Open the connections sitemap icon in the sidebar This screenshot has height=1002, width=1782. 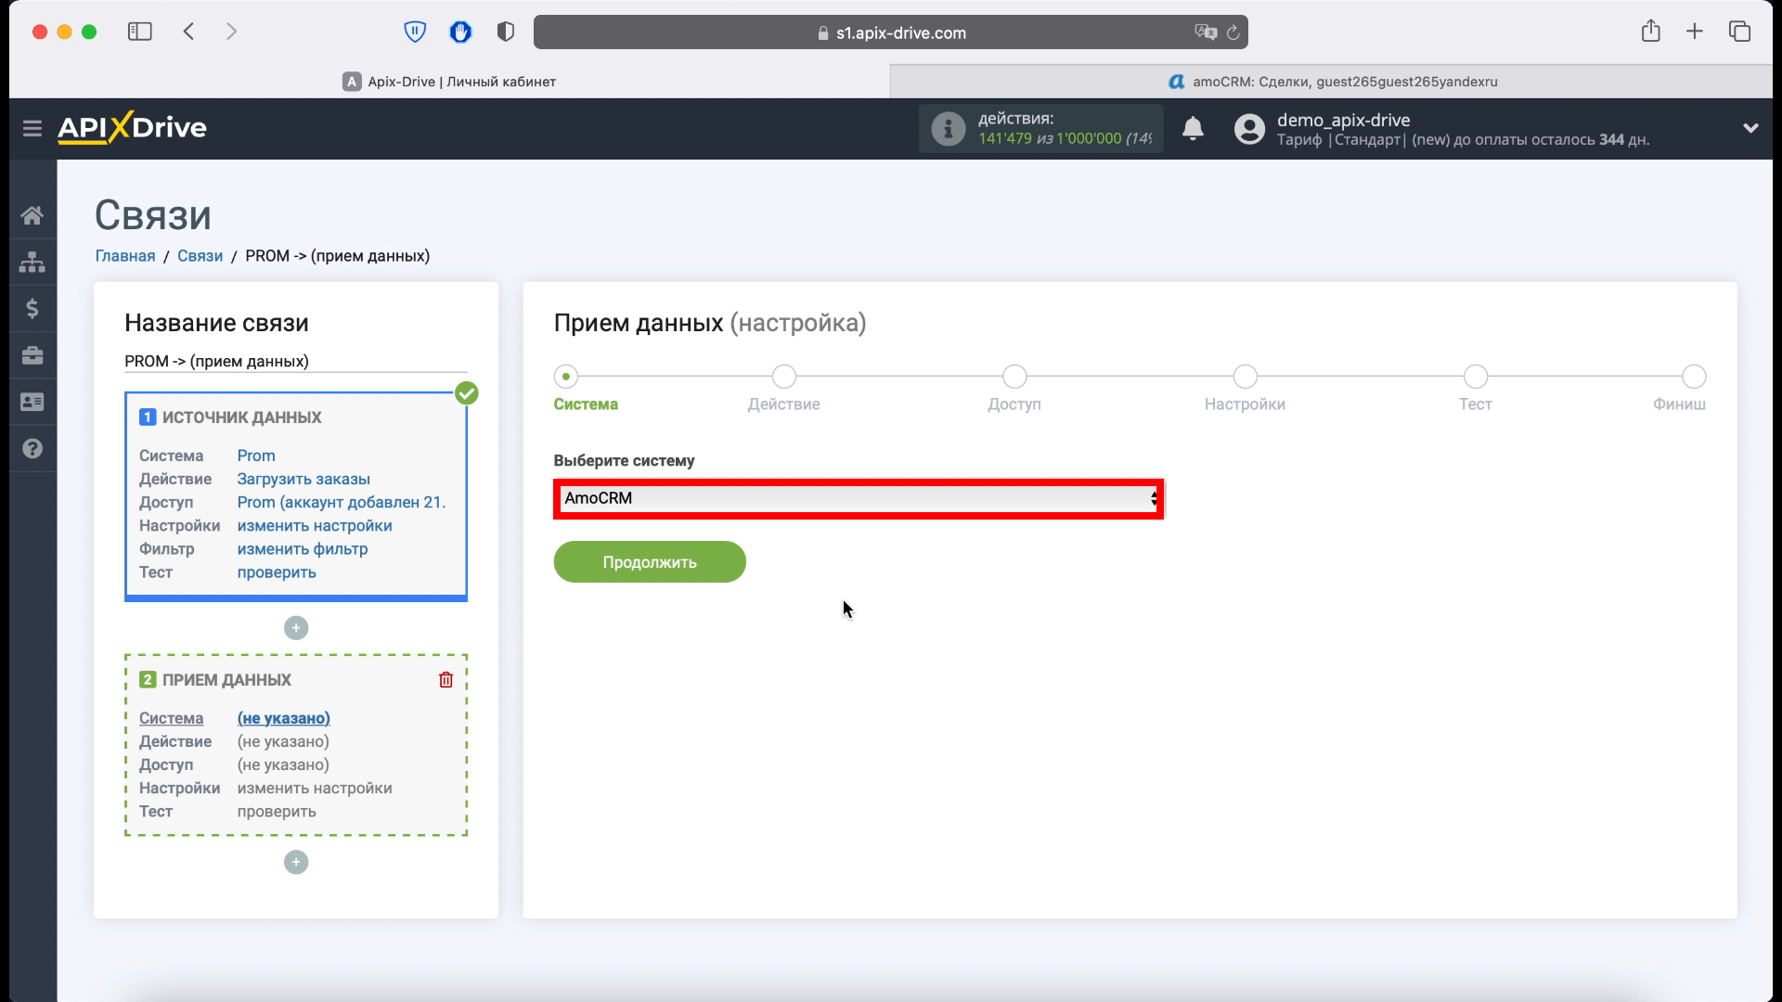tap(32, 263)
